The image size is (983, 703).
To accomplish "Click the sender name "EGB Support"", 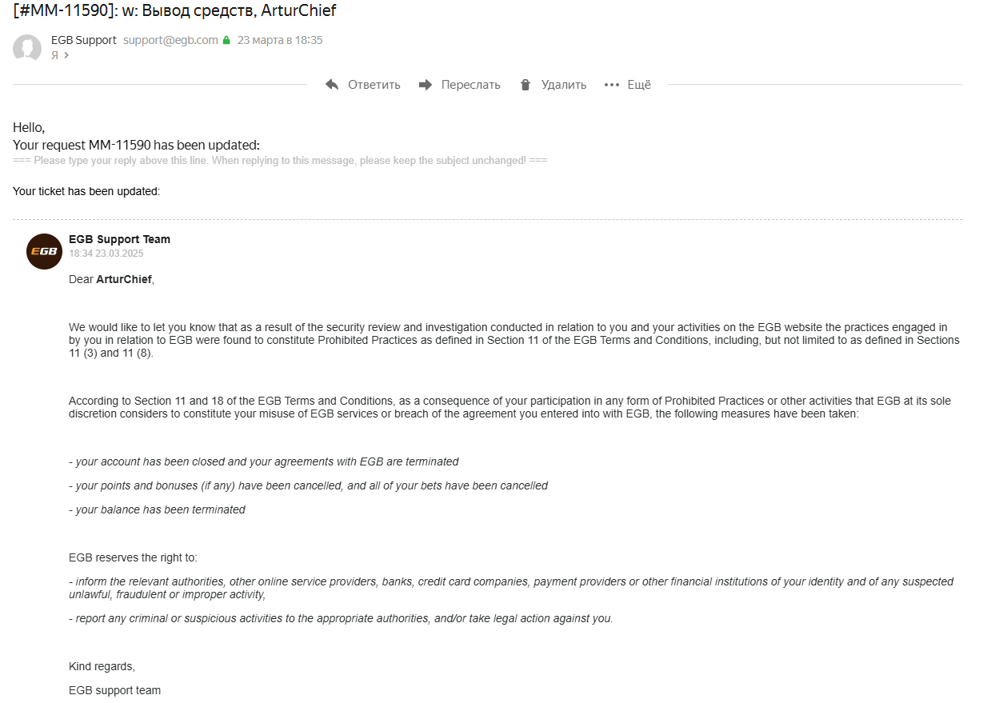I will [84, 40].
